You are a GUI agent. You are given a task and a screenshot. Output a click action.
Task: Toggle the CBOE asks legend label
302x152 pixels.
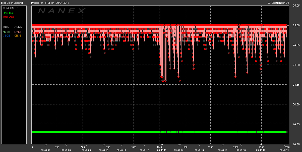(18, 36)
